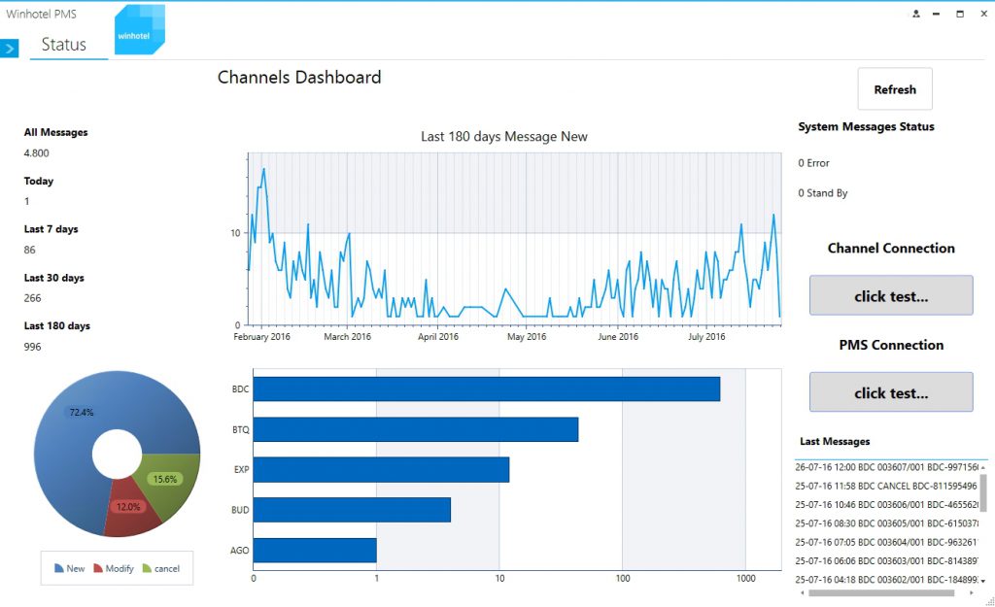Click the Refresh button

coord(895,89)
